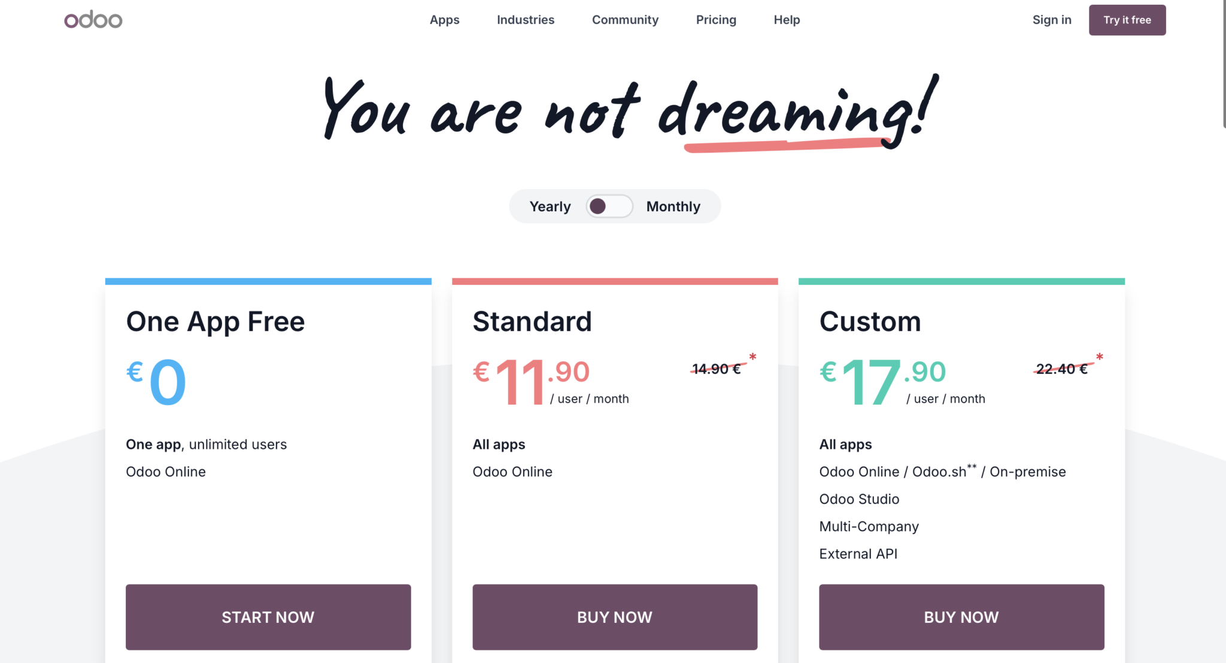1226x663 pixels.
Task: Select the Yearly billing option
Action: 550,206
